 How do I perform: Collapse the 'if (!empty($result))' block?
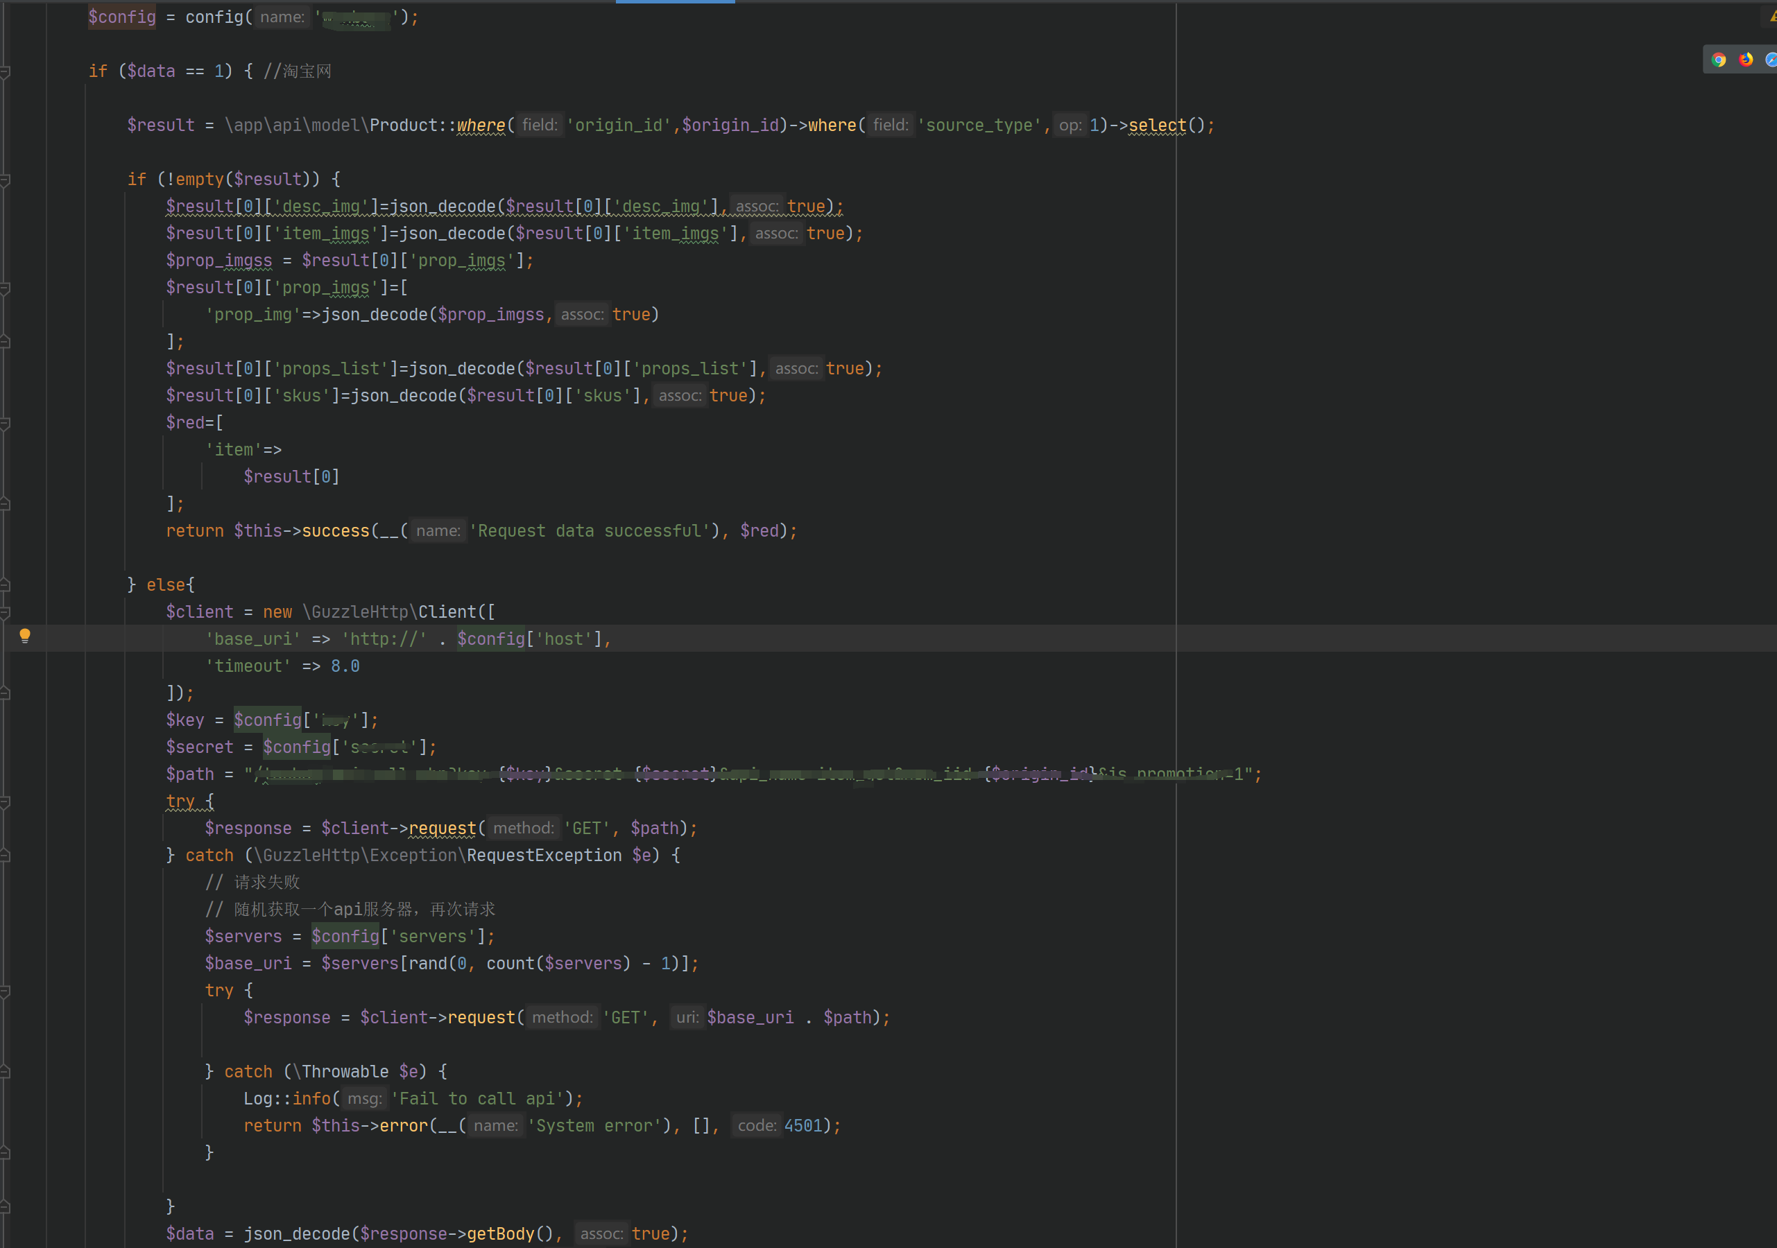coord(5,180)
